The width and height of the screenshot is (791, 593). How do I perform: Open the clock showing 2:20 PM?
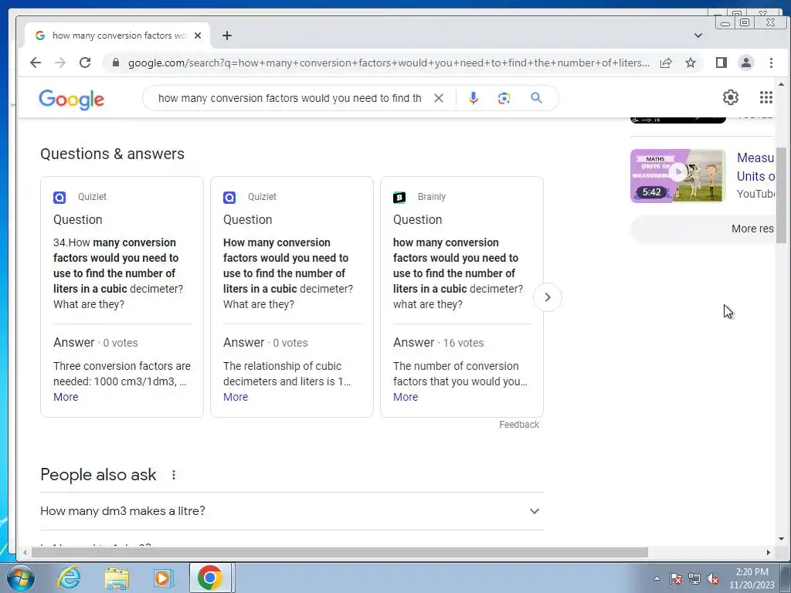click(752, 578)
